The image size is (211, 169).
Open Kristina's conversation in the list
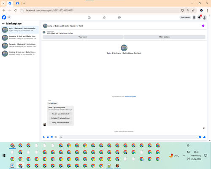[x=20, y=53]
